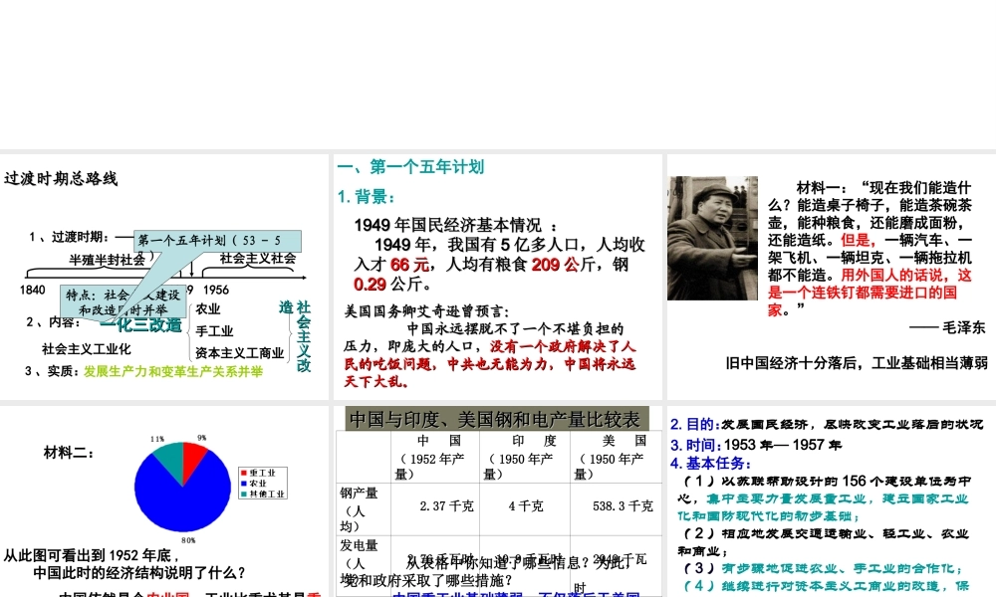996x597 pixels.
Task: Select the teal line (3)有步骤地促进农业、手工业的合作化
Action: [824, 568]
